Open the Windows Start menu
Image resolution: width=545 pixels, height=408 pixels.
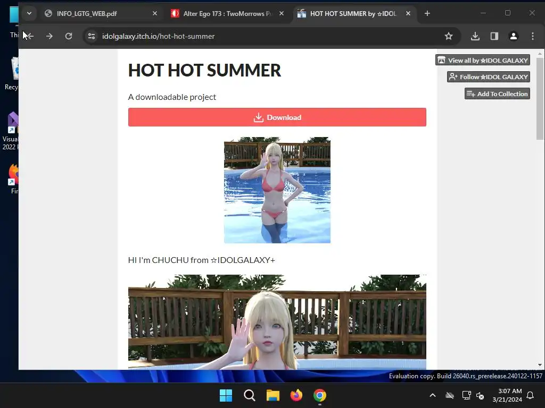[x=226, y=395]
